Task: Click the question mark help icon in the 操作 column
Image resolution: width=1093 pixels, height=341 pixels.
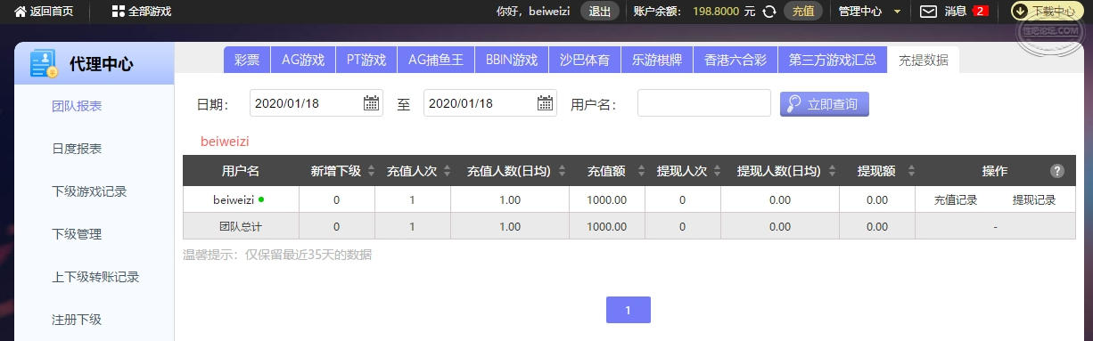Action: [1057, 171]
